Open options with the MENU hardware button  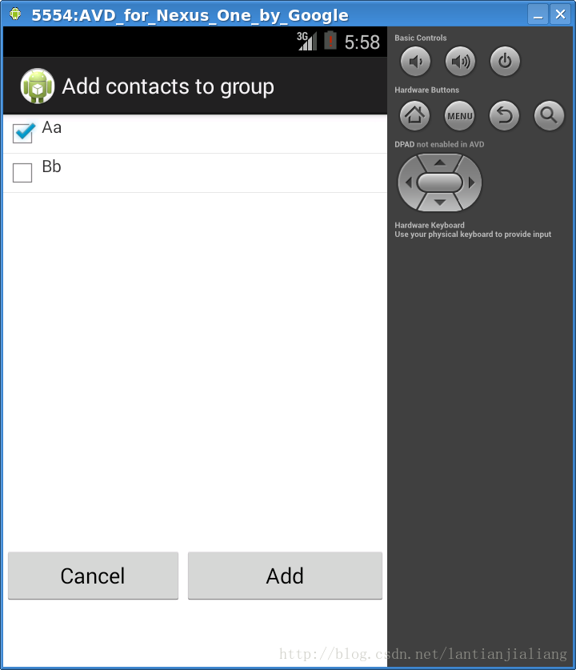click(x=459, y=115)
